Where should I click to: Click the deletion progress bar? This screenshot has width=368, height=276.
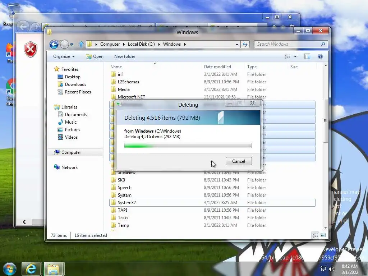pos(188,146)
